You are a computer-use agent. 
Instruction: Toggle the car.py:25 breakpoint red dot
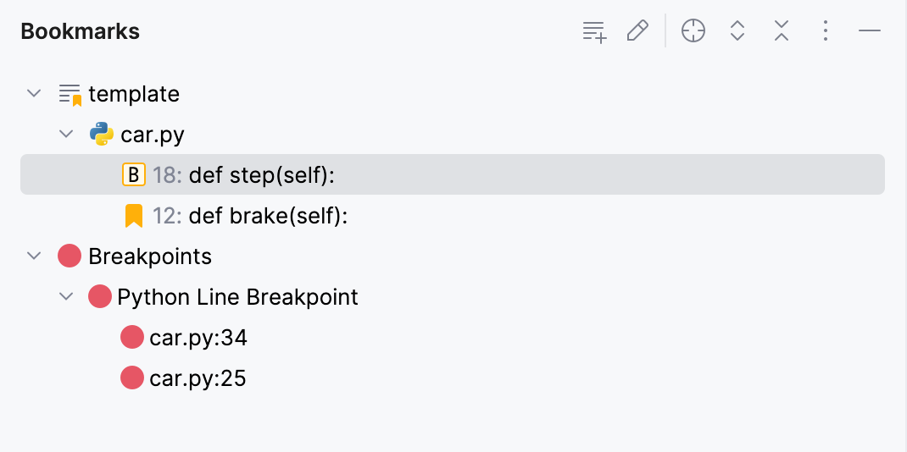pyautogui.click(x=132, y=378)
